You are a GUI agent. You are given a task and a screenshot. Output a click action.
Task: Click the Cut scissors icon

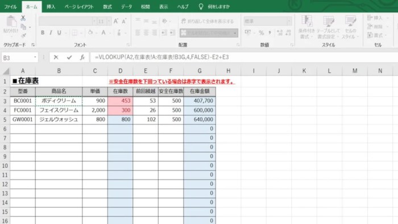click(x=23, y=18)
